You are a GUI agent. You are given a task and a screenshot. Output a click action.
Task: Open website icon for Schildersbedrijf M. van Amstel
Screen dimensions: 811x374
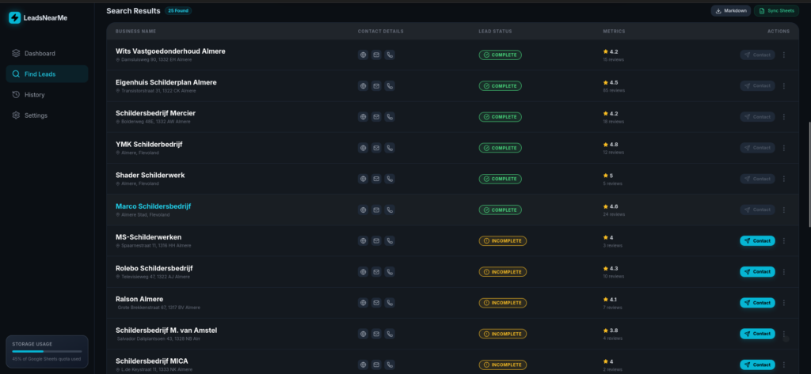coord(363,334)
